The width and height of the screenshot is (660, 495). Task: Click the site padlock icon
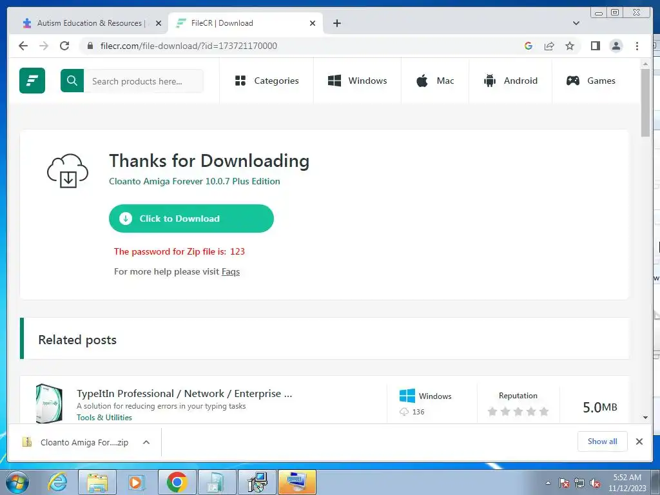click(x=90, y=46)
